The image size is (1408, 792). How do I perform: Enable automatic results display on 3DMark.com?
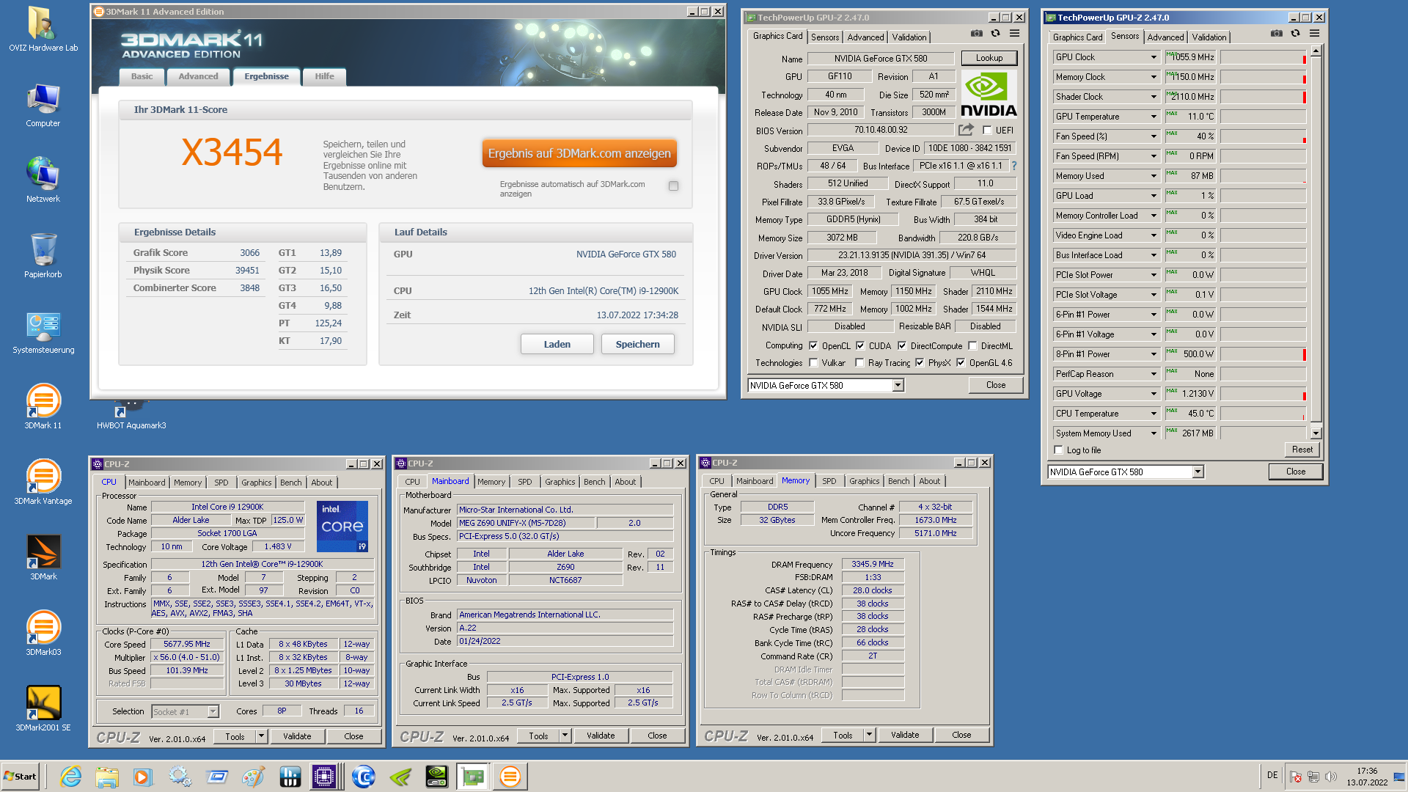[673, 186]
